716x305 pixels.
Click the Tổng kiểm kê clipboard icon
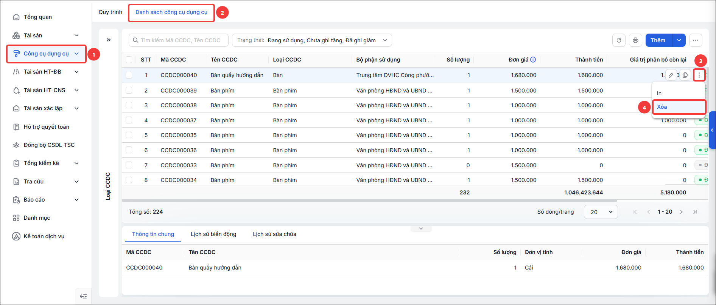[16, 163]
